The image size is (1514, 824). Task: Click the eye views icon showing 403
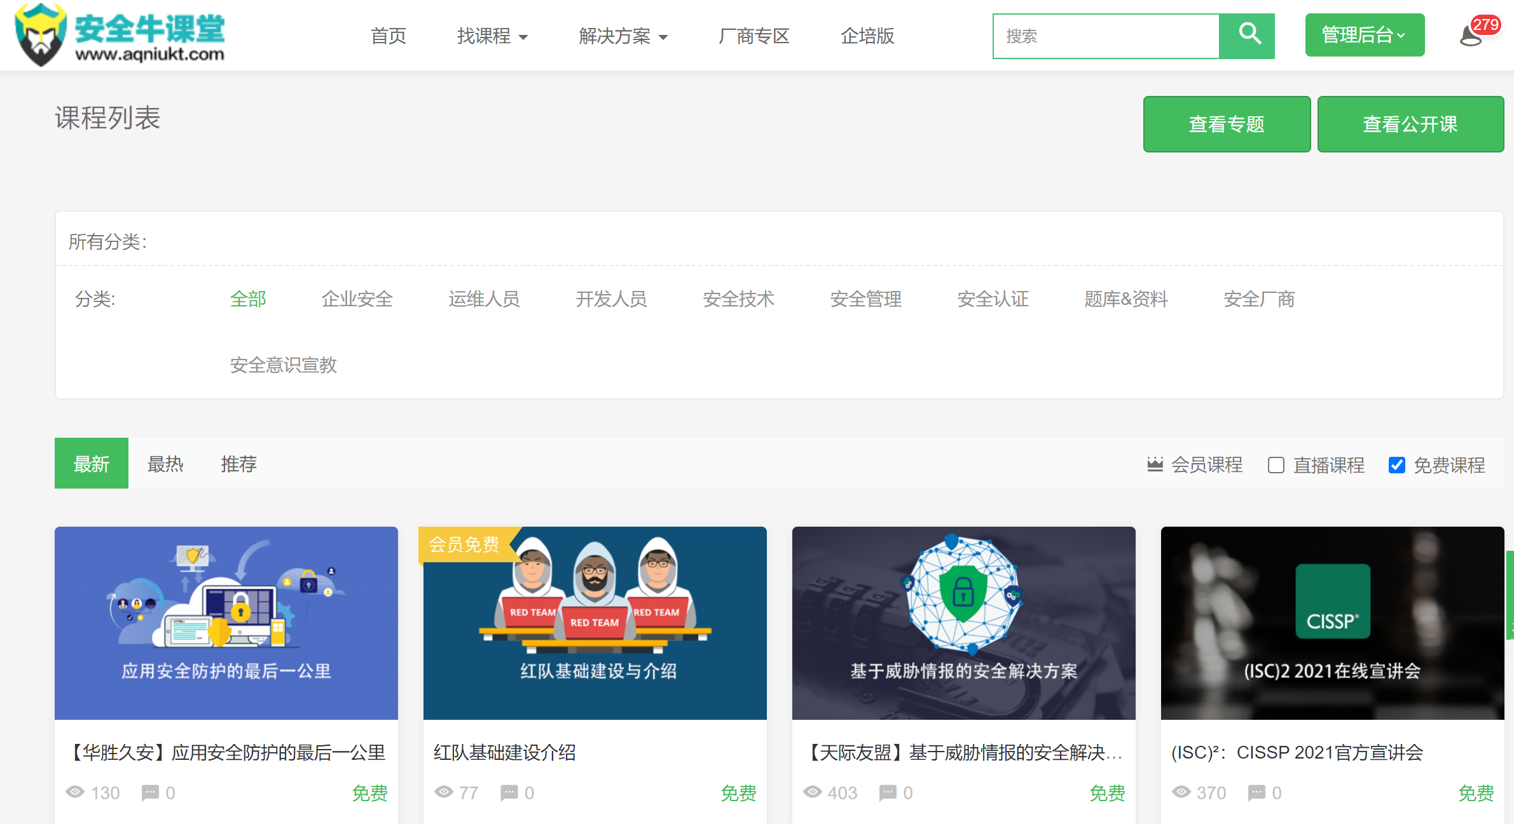point(812,792)
